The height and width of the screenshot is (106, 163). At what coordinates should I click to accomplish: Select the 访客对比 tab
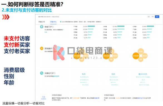point(53,22)
